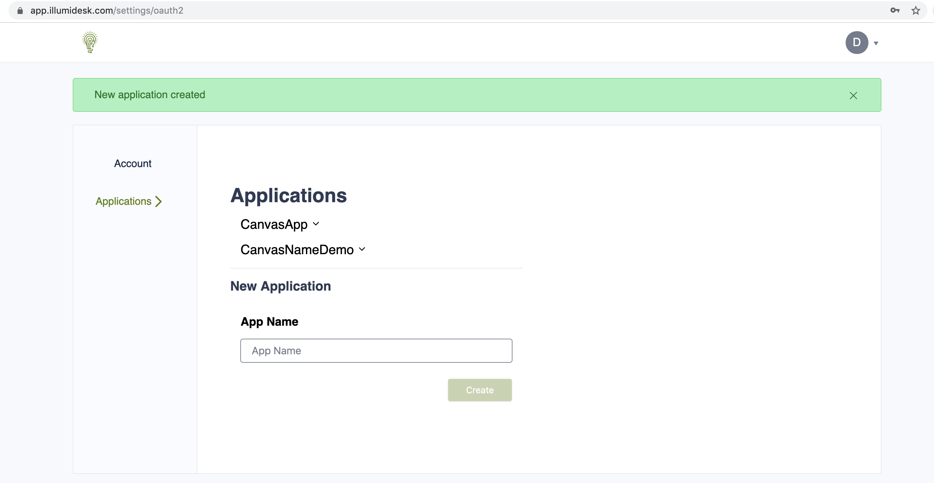Expand the CanvasApp chevron
934x483 pixels.
(x=316, y=224)
